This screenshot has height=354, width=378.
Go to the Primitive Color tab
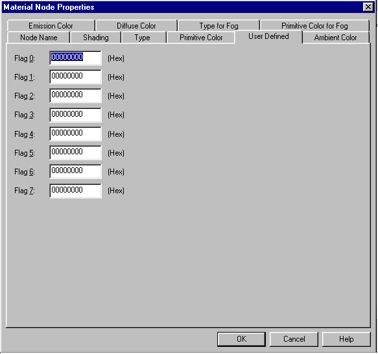201,38
